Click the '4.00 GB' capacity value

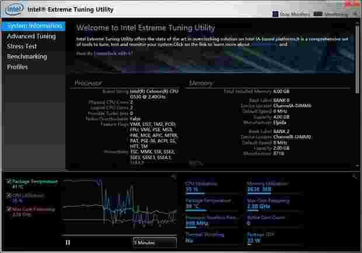pyautogui.click(x=281, y=117)
